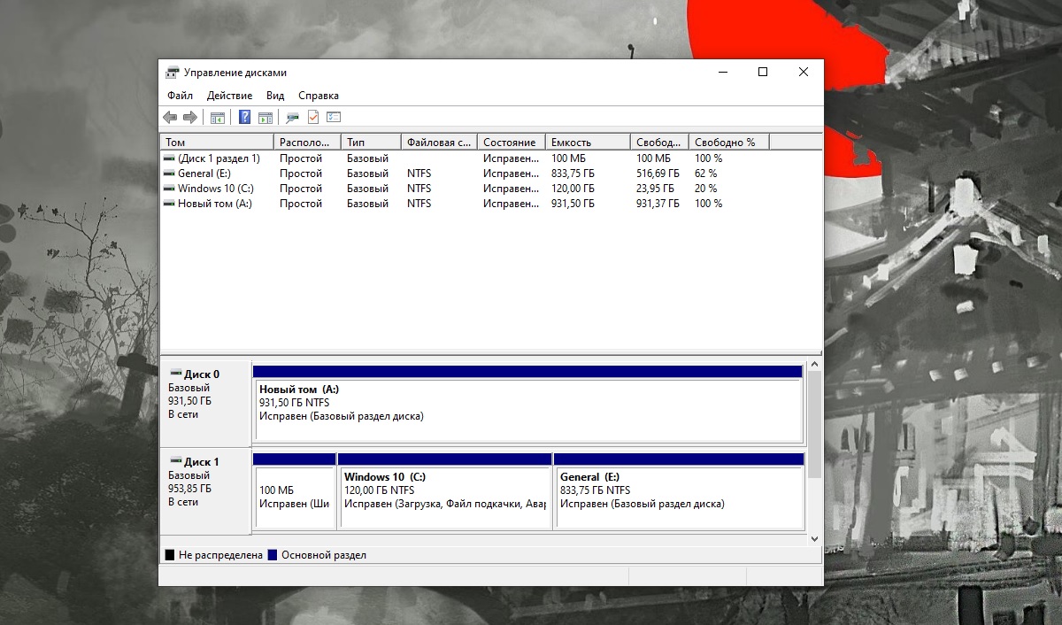Screen dimensions: 1062x625
Task: Sort volumes by the Том column header
Action: (x=217, y=143)
